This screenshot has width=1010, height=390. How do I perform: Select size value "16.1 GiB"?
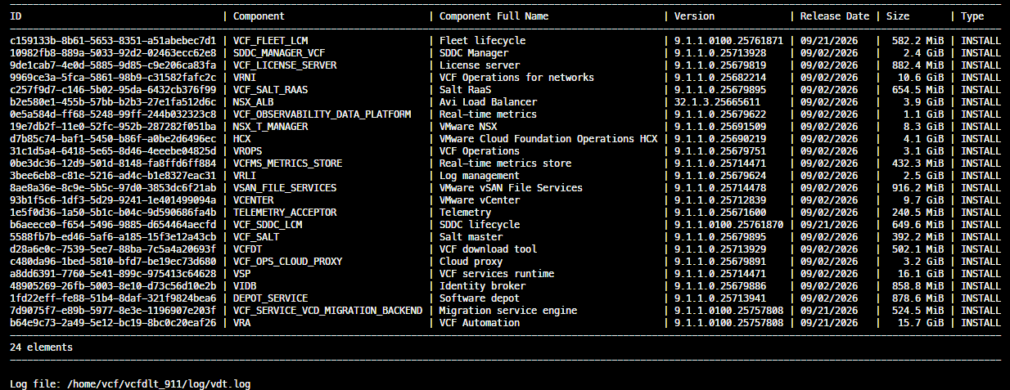click(x=921, y=274)
